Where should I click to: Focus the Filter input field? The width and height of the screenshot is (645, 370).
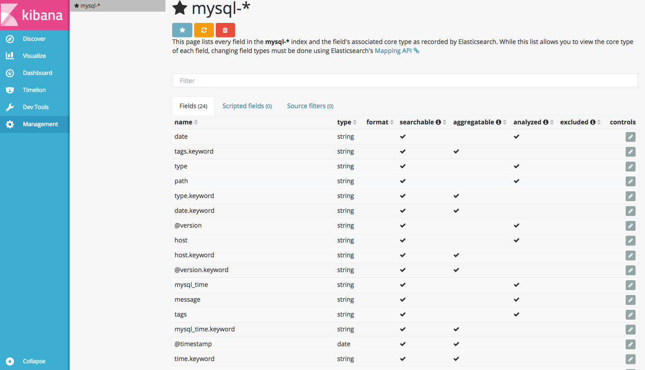coord(405,81)
